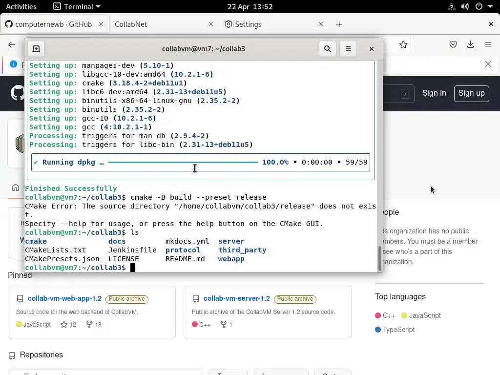
Task: Click the text 'third_party' in the terminal
Action: pyautogui.click(x=242, y=250)
